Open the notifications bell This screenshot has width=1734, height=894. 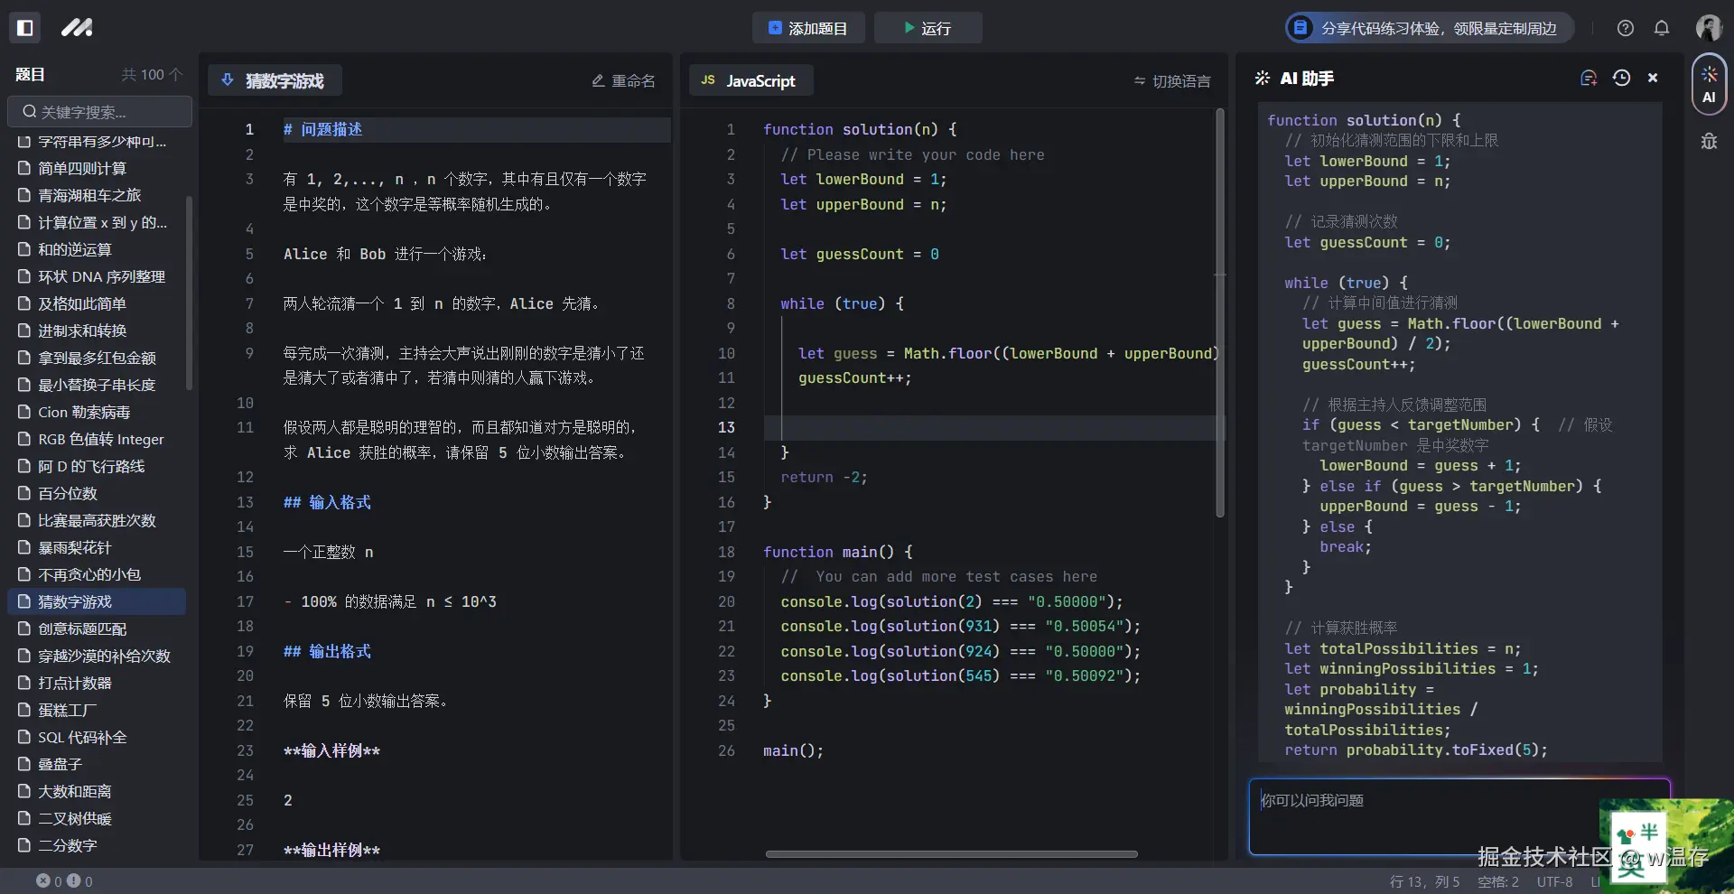point(1662,28)
